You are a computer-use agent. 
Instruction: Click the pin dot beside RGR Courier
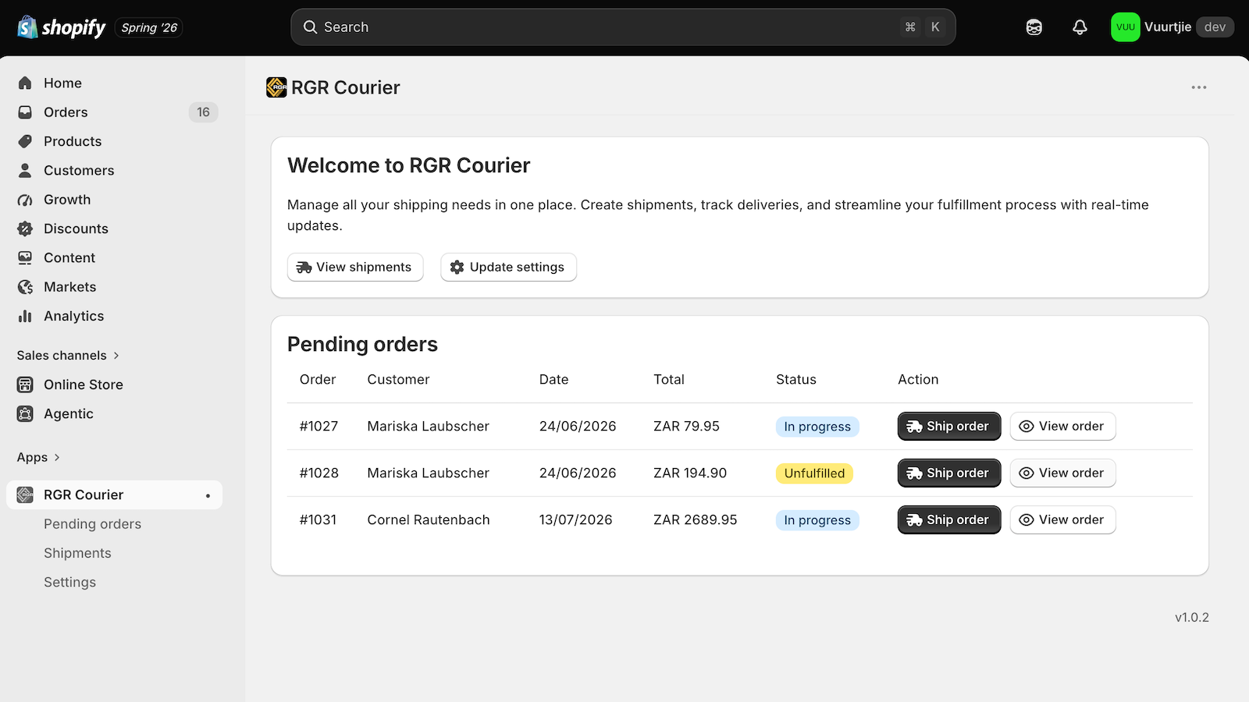click(208, 495)
